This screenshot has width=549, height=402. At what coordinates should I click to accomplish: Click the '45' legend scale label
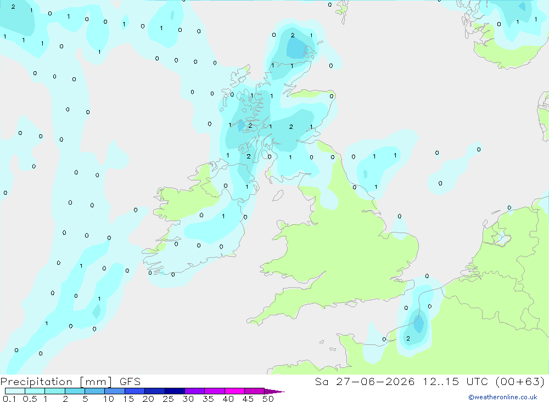[248, 399]
